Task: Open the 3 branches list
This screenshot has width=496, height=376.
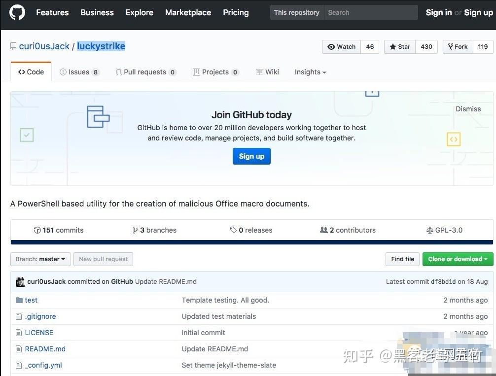Action: pos(154,230)
